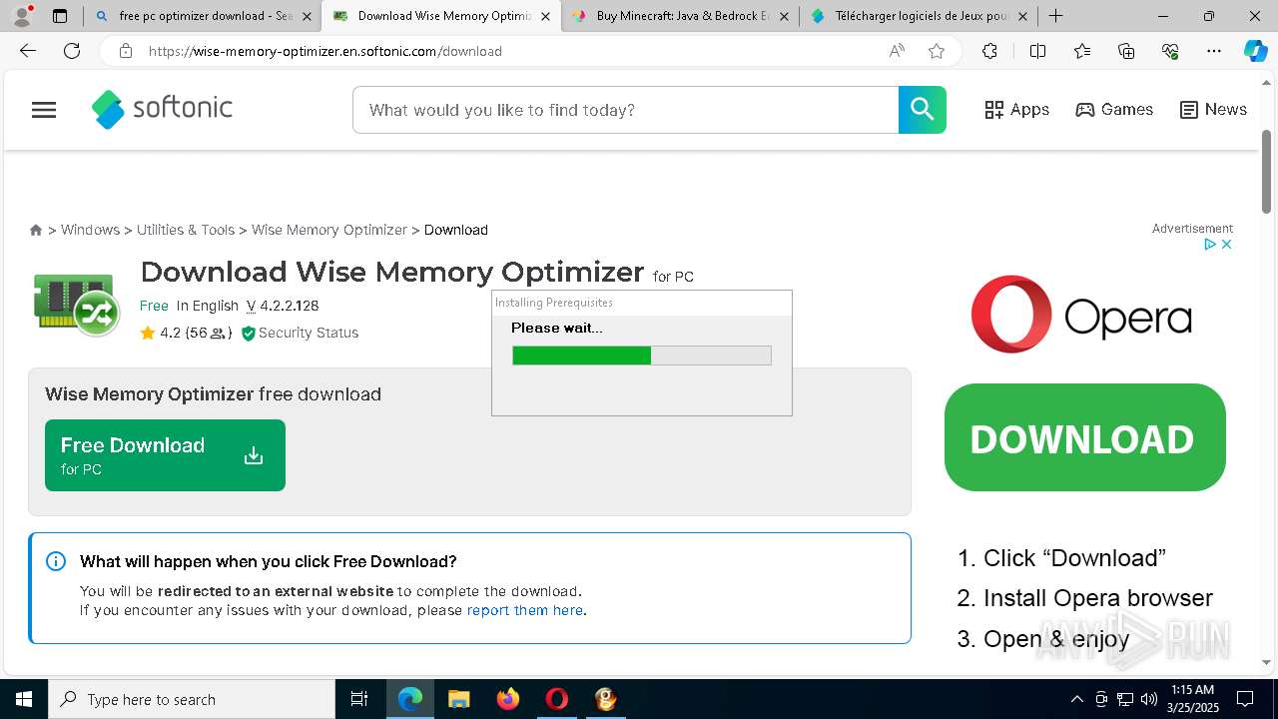The image size is (1278, 719).
Task: Open the News section
Action: coord(1213,110)
